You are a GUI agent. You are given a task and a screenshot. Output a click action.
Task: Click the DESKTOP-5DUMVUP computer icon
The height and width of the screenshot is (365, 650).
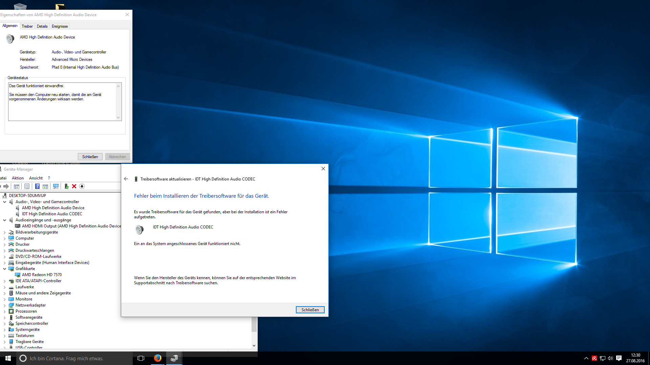pos(5,196)
